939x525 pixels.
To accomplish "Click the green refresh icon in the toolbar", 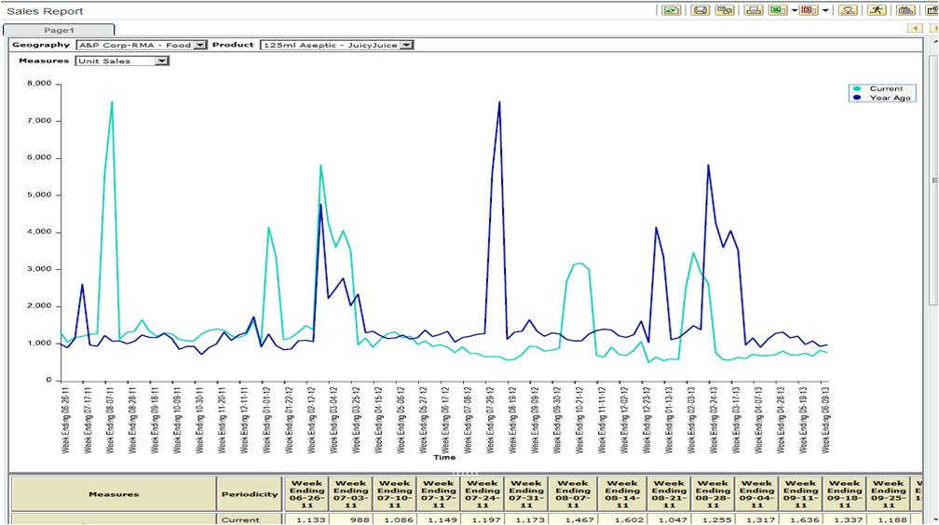I will (671, 10).
